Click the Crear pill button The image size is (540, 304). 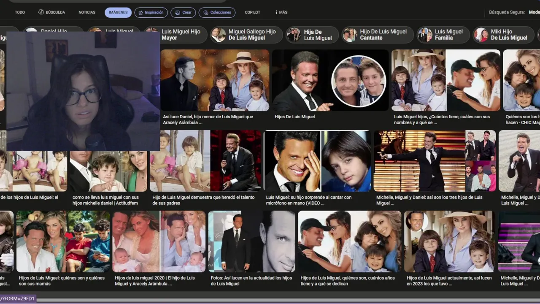[x=184, y=13]
